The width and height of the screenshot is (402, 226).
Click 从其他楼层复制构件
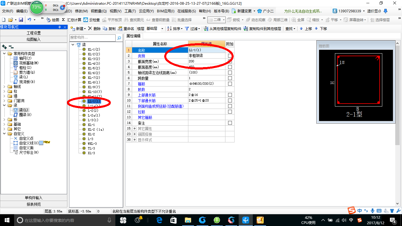click(222, 29)
